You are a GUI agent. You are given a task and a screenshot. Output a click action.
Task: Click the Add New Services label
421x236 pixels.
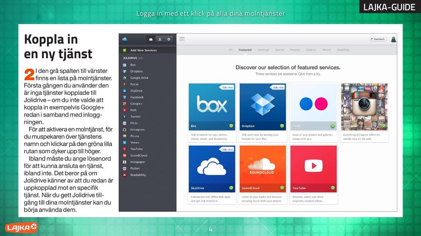tap(143, 50)
